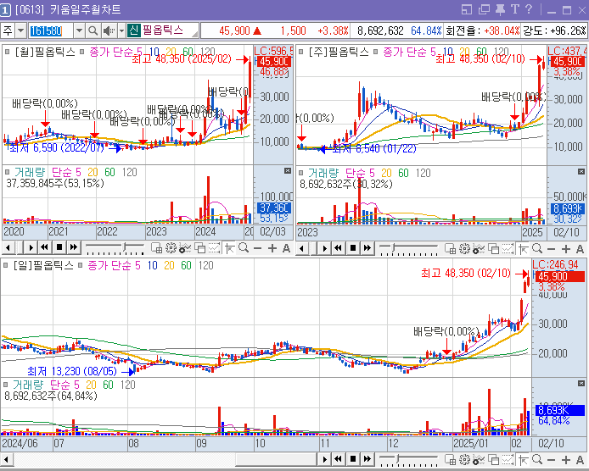Click add-indicator icon in daily chart toolbar
The width and height of the screenshot is (589, 471).
(x=480, y=459)
